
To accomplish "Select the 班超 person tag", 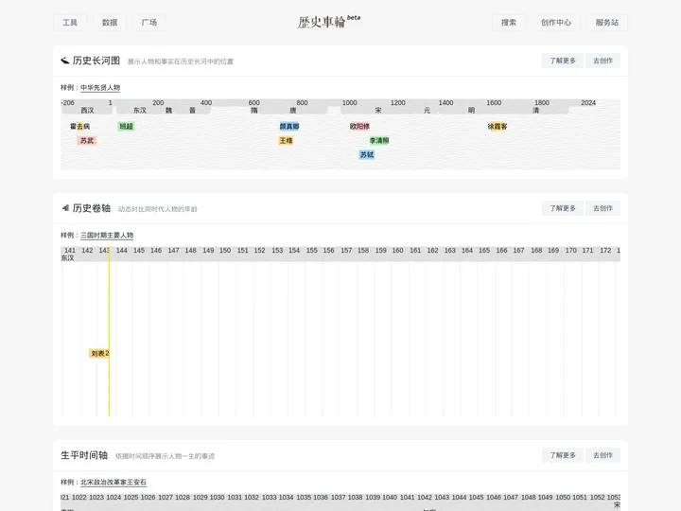I will (127, 127).
